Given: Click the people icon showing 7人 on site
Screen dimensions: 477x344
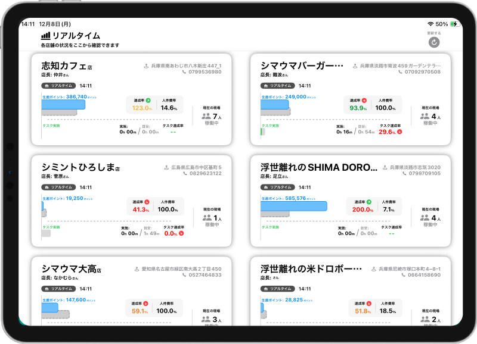Looking at the screenshot, I should coord(206,117).
